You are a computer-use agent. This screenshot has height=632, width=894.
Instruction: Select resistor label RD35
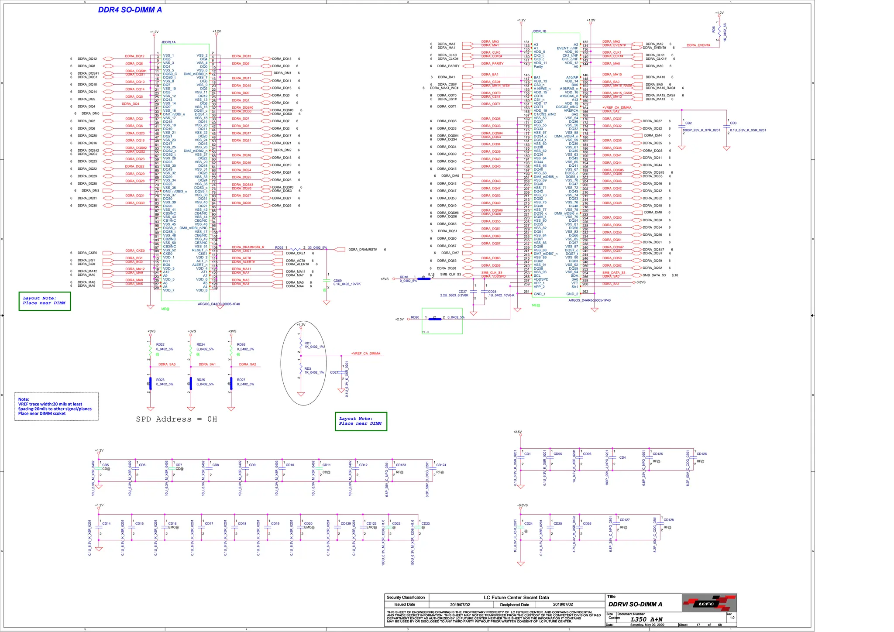coord(279,247)
